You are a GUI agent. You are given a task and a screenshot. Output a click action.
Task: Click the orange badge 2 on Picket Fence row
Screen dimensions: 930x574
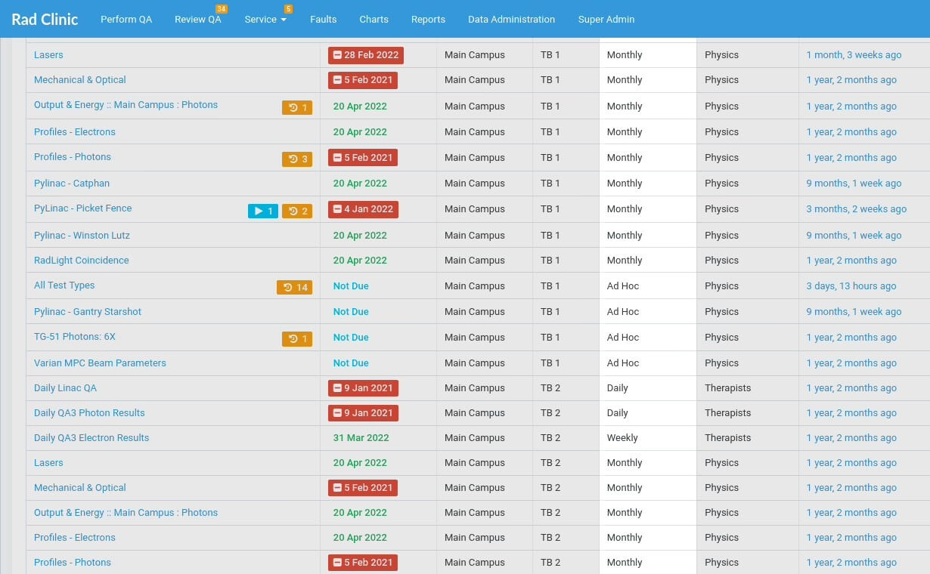click(x=297, y=211)
